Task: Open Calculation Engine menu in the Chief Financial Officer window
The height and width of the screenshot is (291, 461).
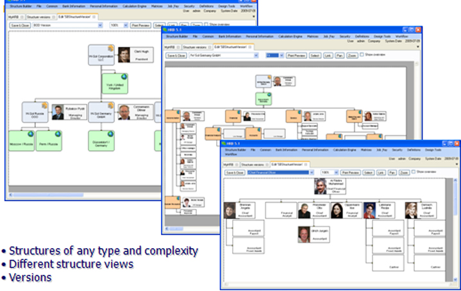Action: pyautogui.click(x=344, y=150)
